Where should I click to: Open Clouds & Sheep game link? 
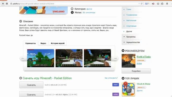[x=144, y=84]
